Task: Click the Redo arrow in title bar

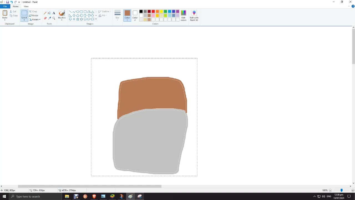Action: [16, 2]
